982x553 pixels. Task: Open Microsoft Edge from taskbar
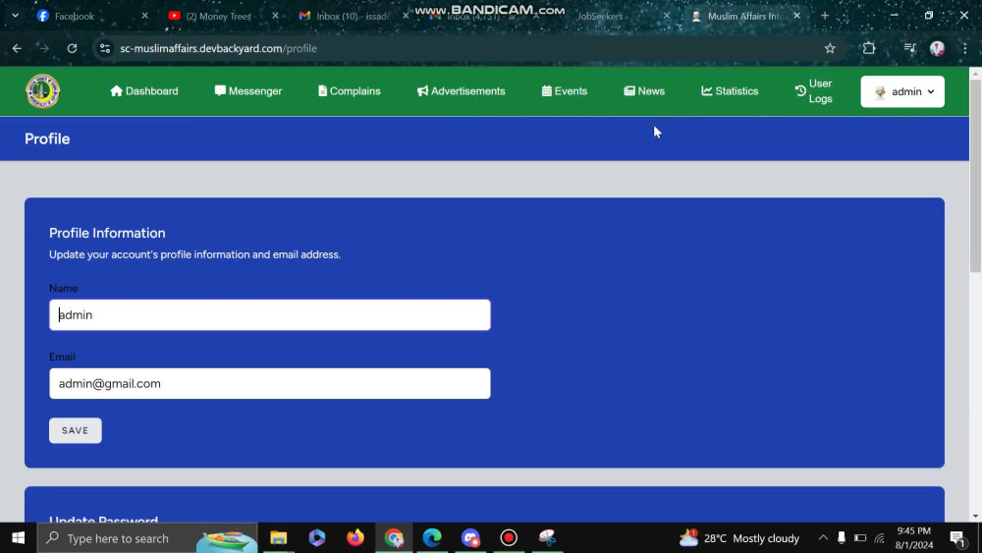[432, 538]
